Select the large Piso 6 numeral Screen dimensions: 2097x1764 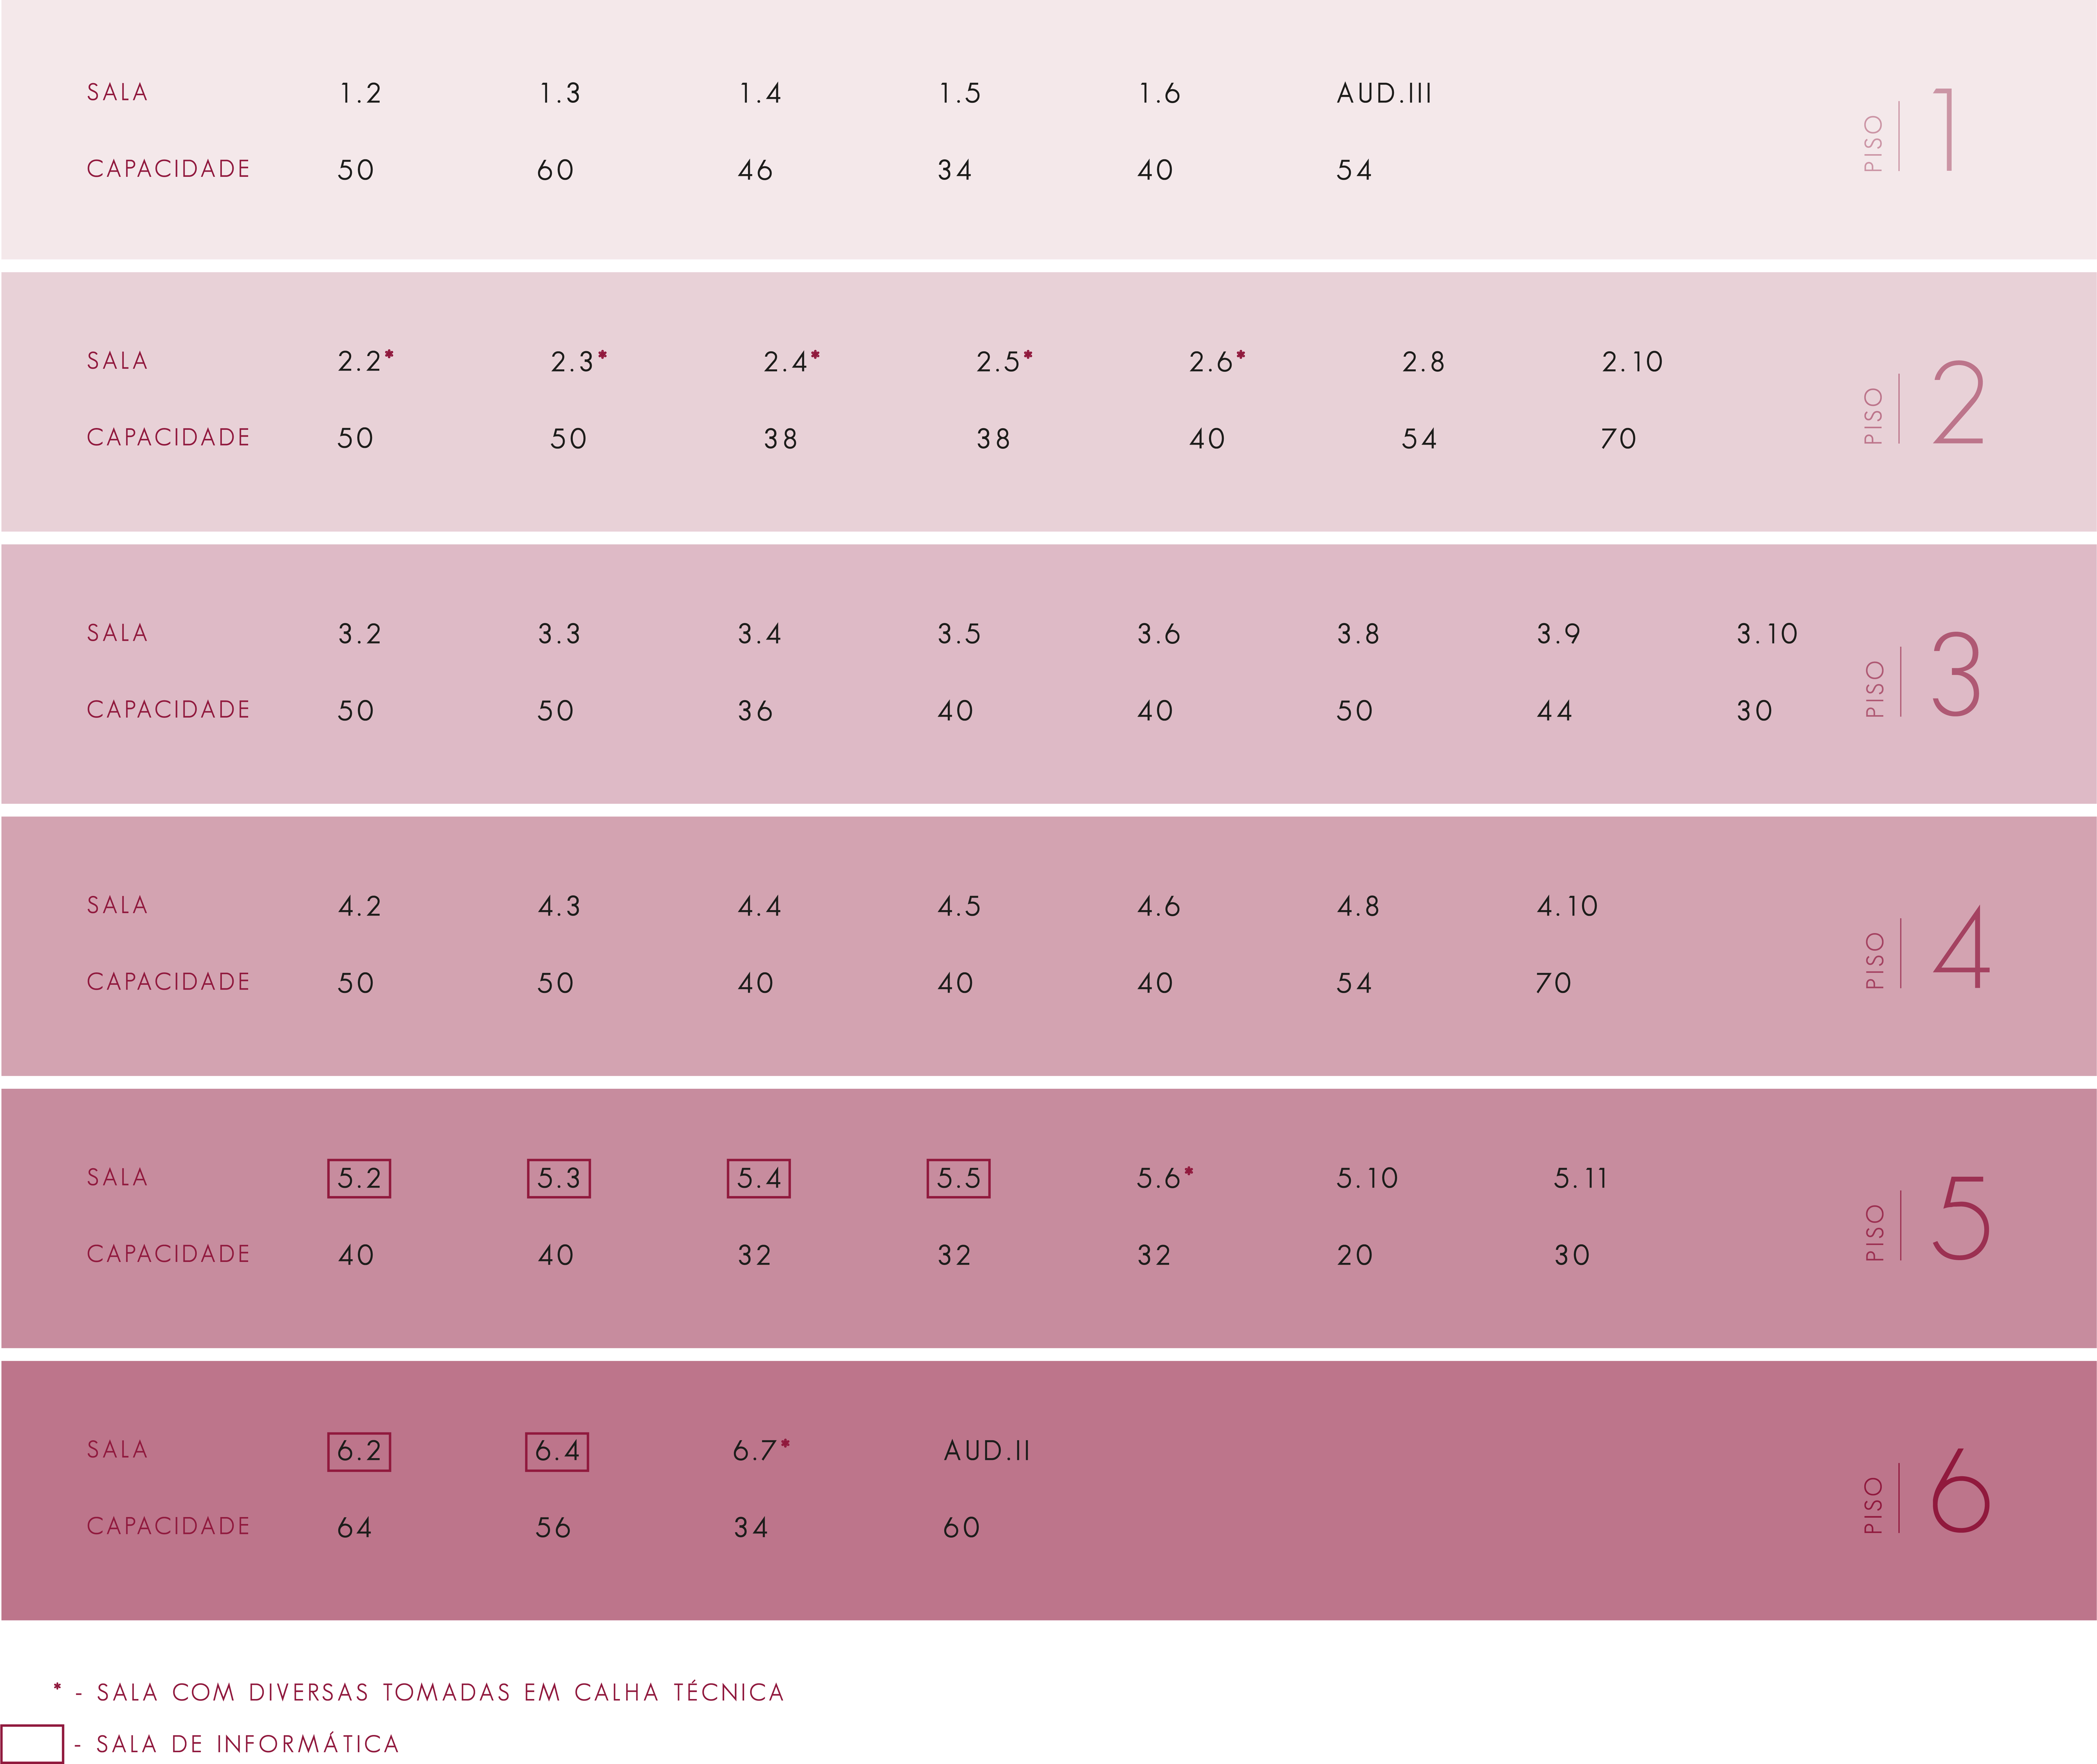pyautogui.click(x=1960, y=1491)
